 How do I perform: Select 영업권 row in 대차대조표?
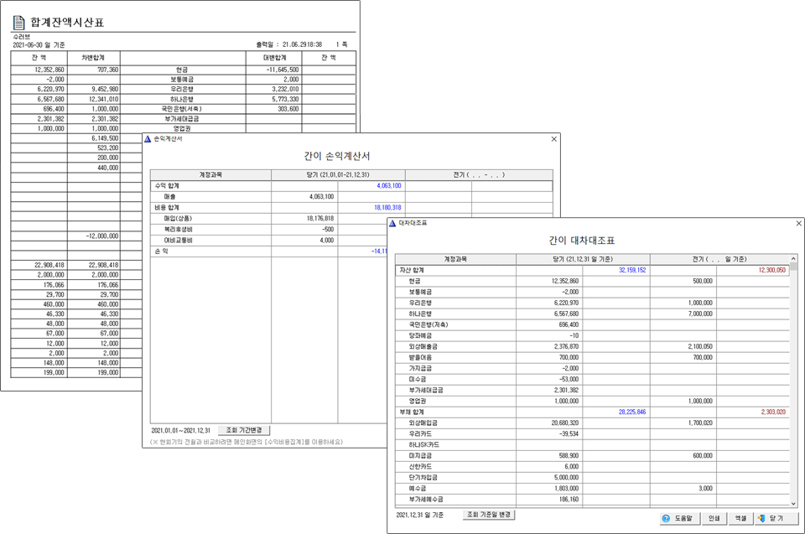click(x=593, y=401)
